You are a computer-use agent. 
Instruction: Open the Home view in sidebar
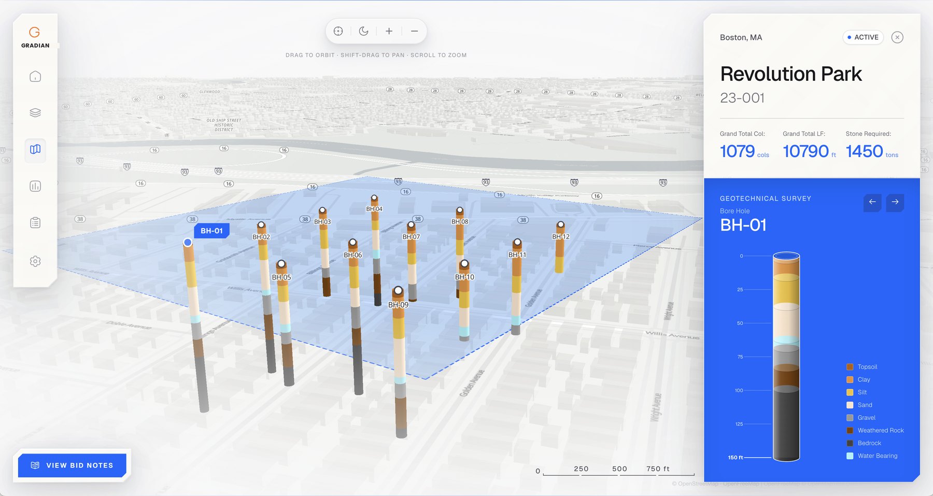(x=35, y=77)
